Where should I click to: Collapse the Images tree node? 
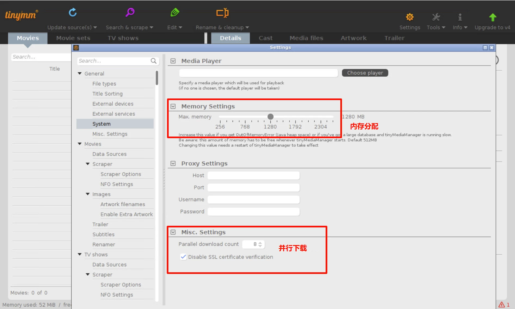click(x=88, y=194)
